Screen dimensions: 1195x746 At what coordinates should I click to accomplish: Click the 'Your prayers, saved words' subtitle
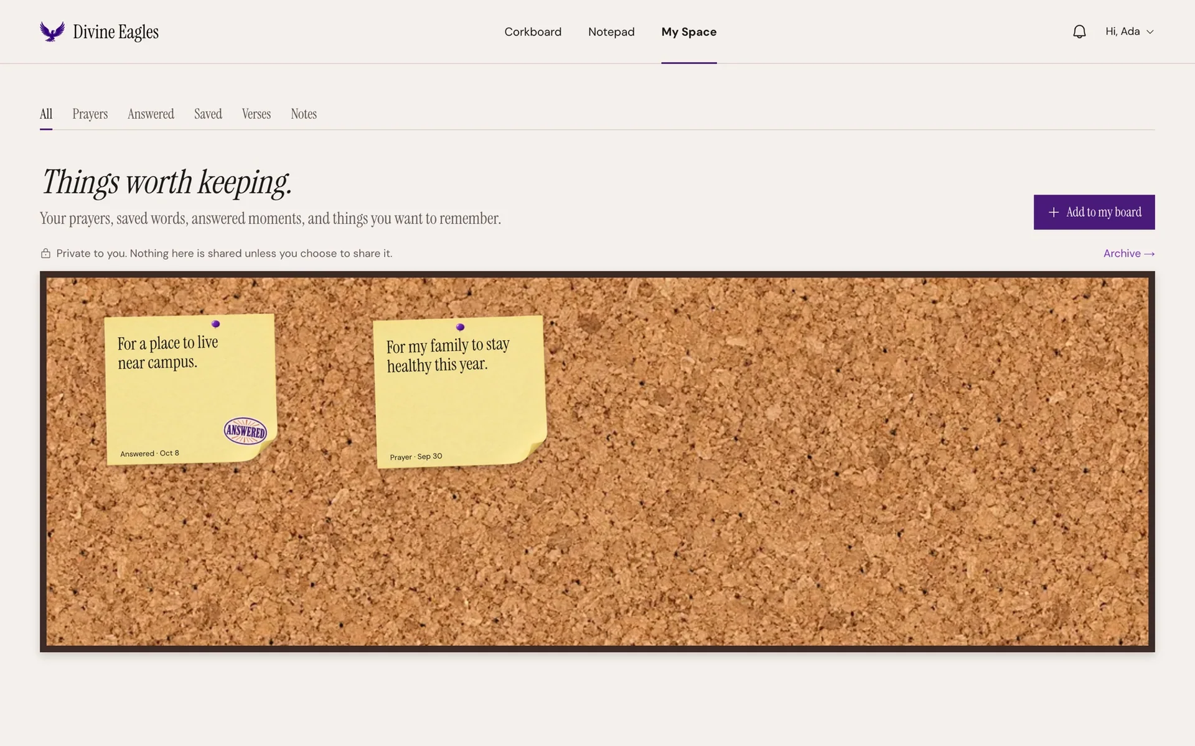[270, 219]
